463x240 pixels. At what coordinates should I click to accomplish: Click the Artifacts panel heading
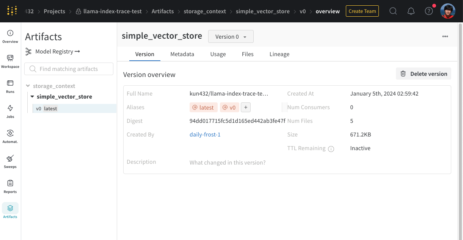[x=43, y=37]
